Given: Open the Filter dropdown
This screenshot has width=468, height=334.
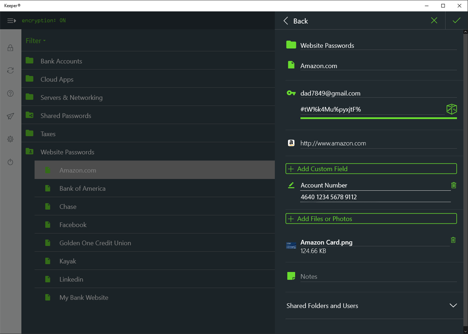Looking at the screenshot, I should click(36, 41).
